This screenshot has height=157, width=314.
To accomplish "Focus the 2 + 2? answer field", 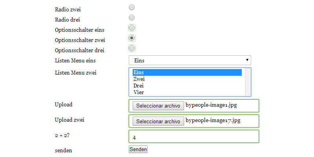I will (194, 137).
